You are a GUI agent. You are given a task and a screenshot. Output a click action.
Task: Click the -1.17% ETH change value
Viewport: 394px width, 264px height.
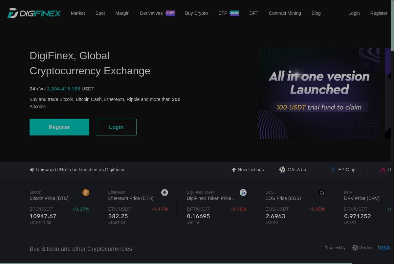[160, 209]
